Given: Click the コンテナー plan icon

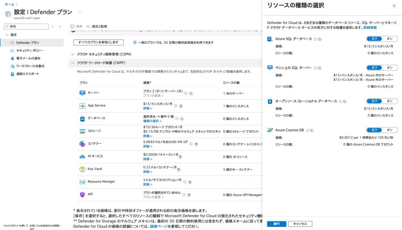Looking at the screenshot, I should click(x=82, y=144).
